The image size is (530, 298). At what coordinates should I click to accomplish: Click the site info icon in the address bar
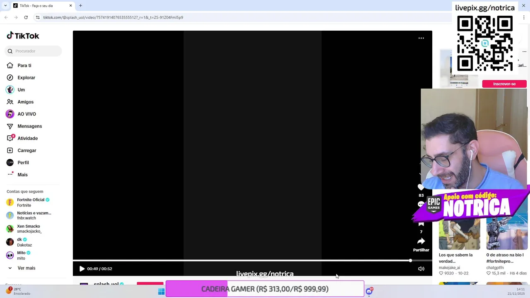coord(38,17)
